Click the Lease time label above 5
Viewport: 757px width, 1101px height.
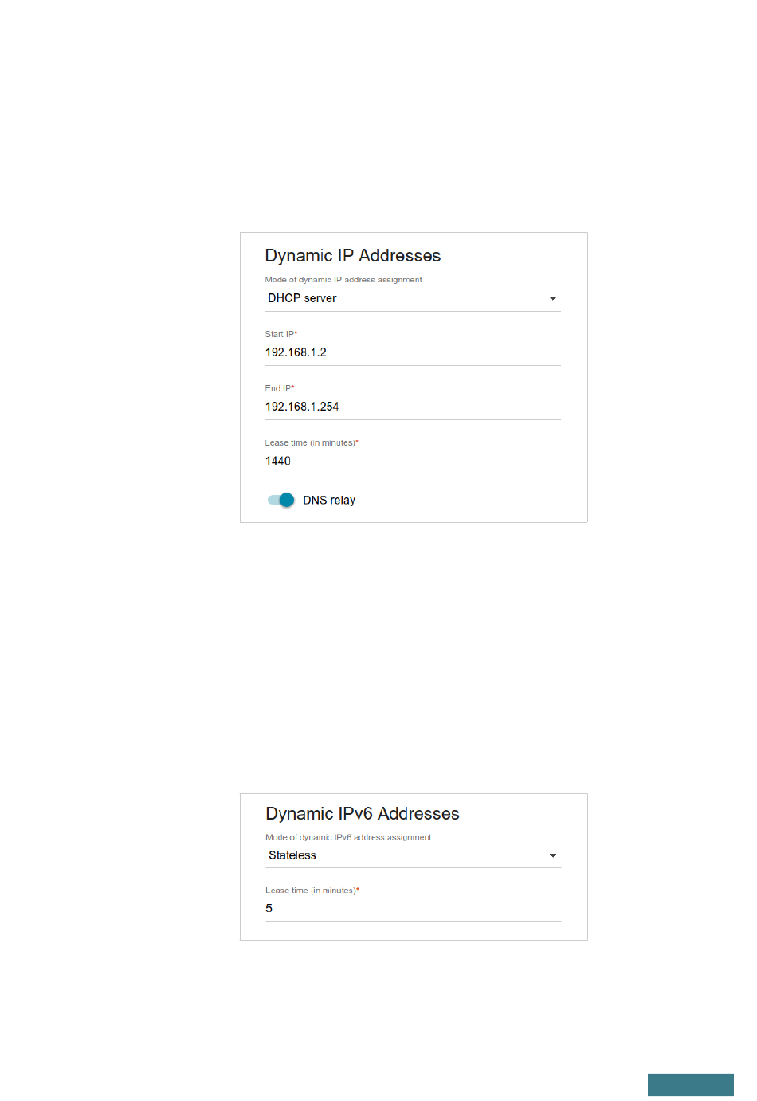click(x=312, y=890)
